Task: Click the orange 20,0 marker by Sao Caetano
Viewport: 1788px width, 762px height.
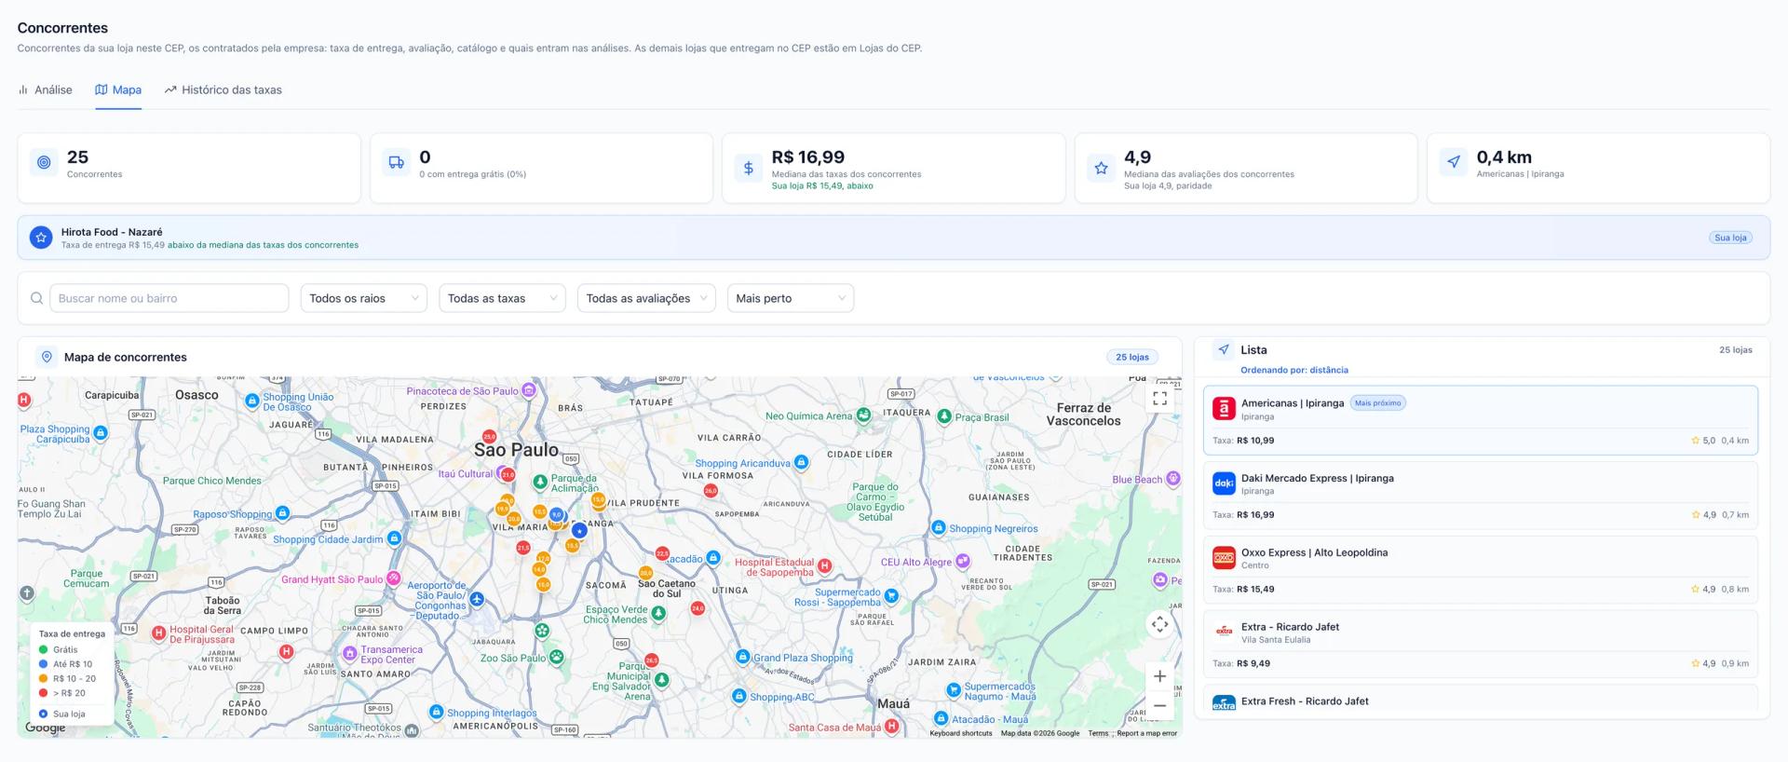Action: point(645,573)
